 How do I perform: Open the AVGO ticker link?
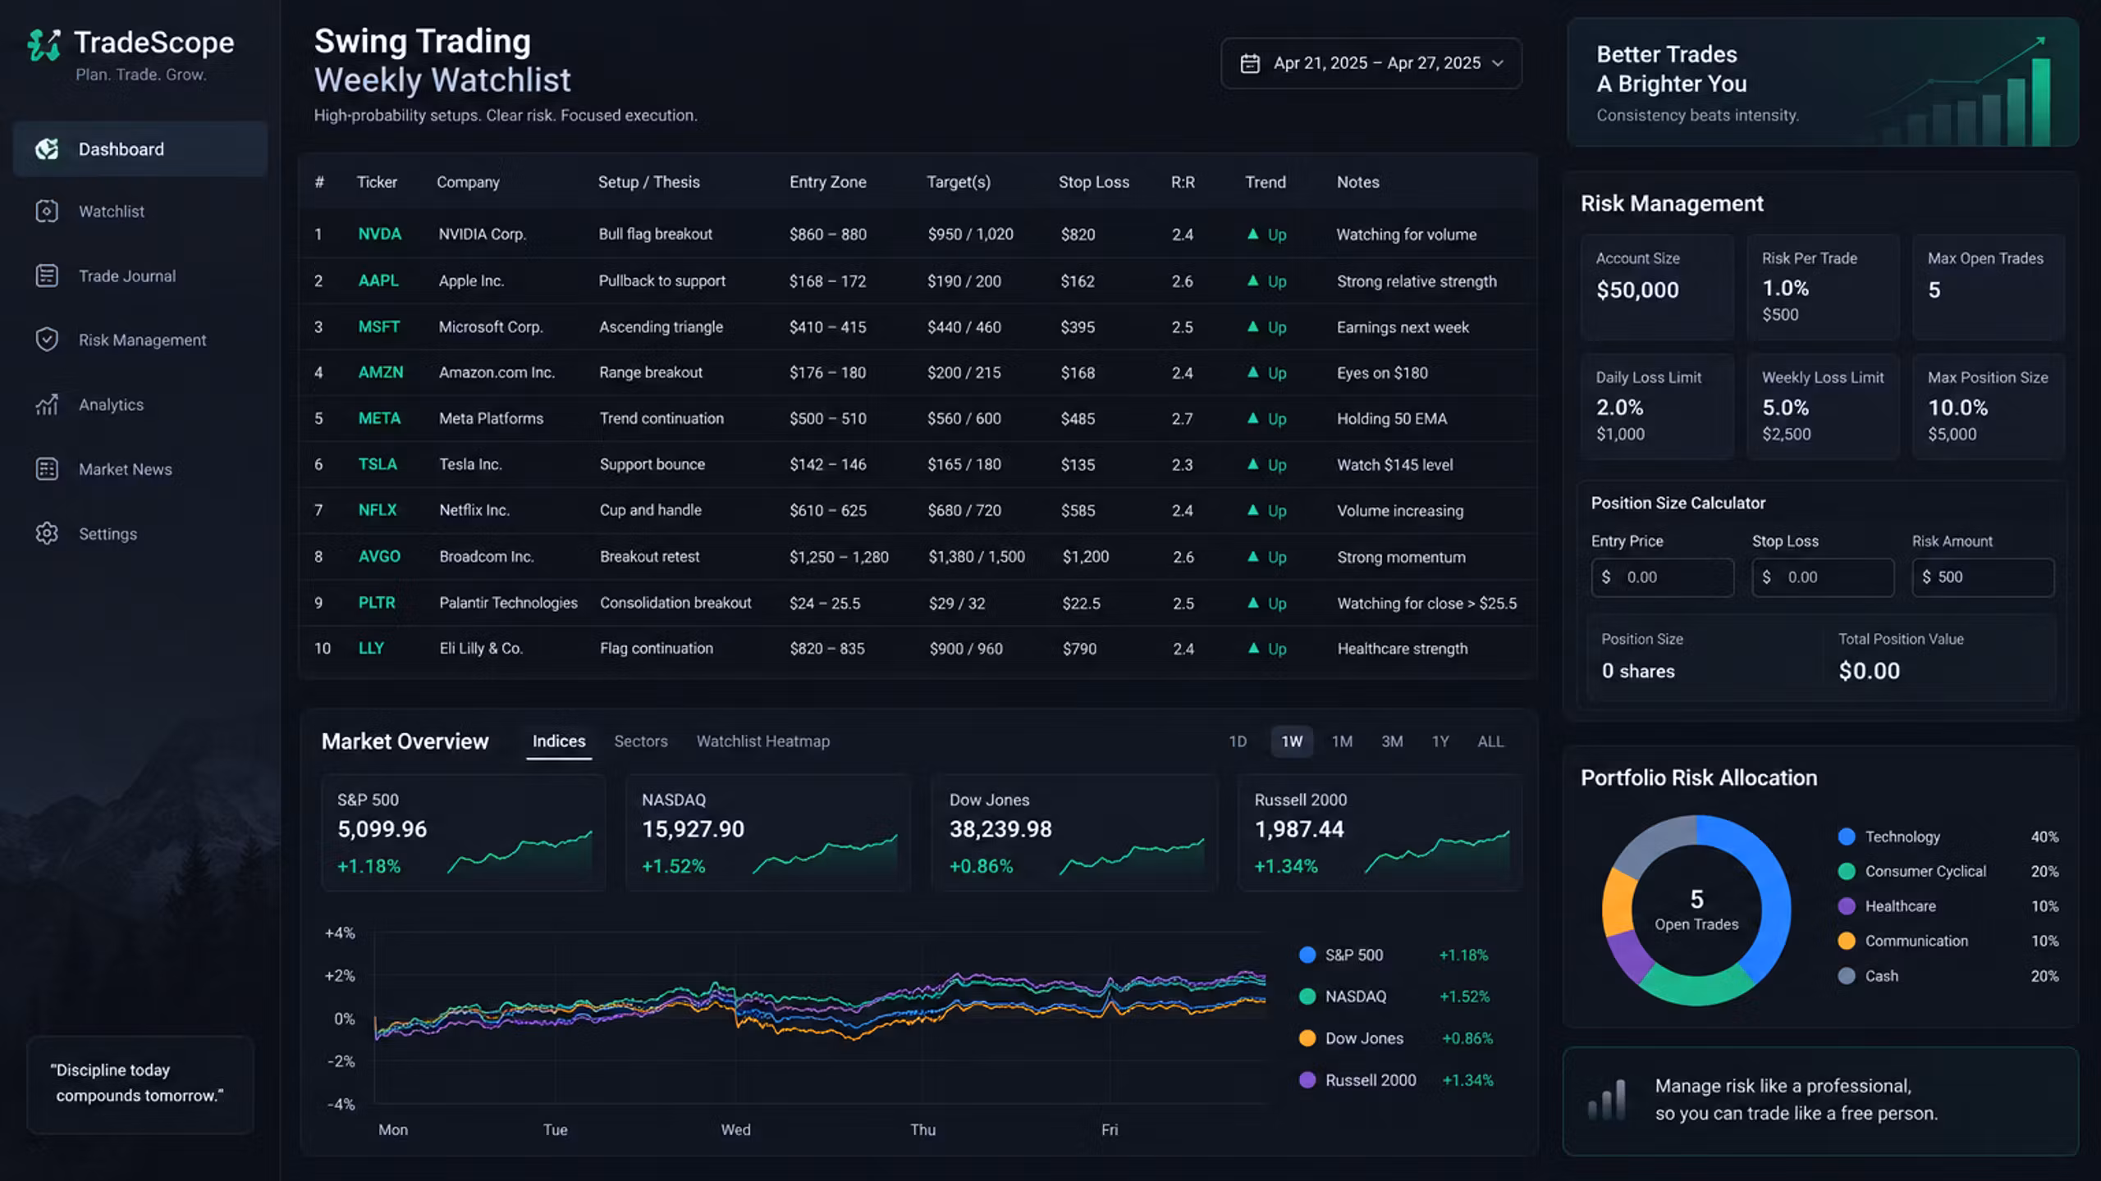(x=379, y=556)
